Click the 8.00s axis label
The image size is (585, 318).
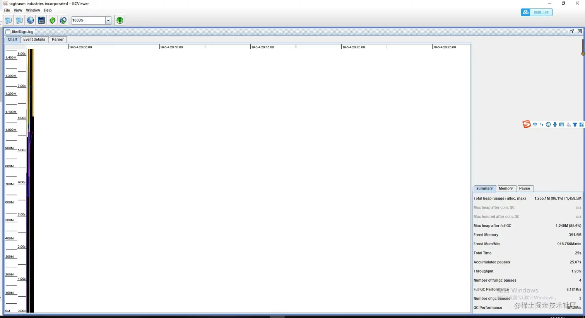(22, 54)
